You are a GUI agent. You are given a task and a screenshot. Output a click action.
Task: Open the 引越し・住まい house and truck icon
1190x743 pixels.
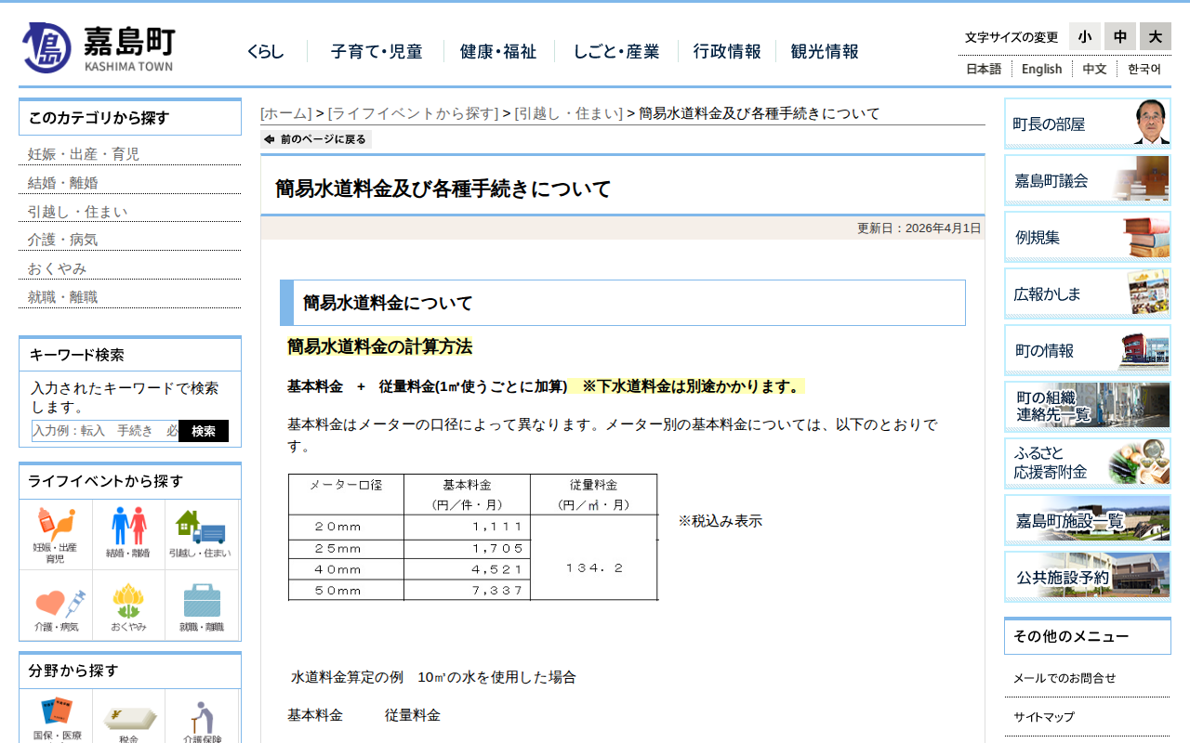[201, 535]
